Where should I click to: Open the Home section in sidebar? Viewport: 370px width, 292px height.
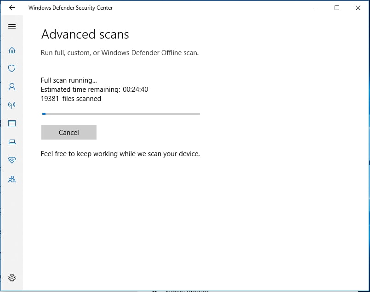click(x=12, y=50)
